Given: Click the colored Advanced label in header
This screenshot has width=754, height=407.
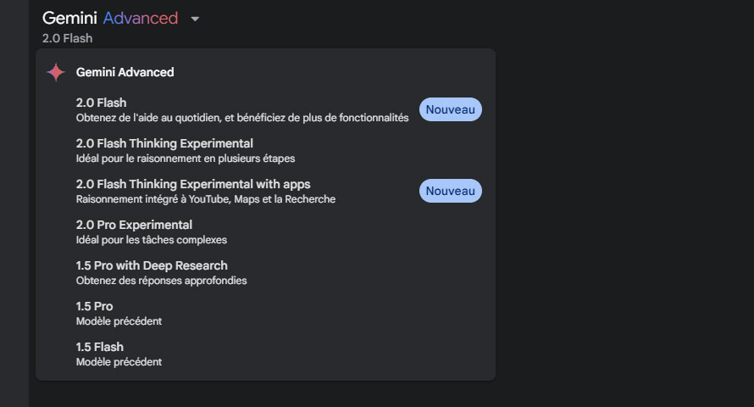Looking at the screenshot, I should click(141, 19).
